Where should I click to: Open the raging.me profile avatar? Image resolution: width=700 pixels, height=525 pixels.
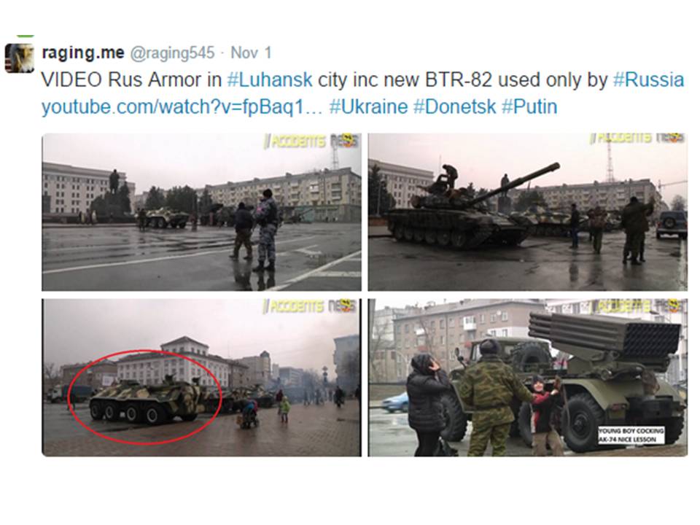click(x=19, y=58)
